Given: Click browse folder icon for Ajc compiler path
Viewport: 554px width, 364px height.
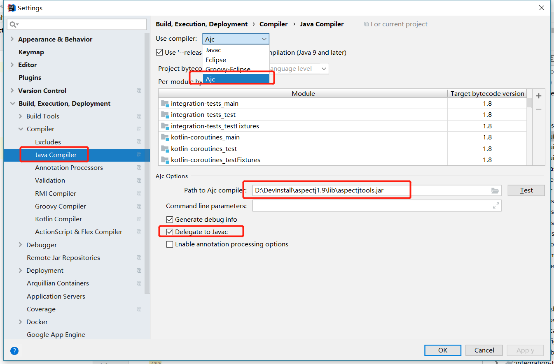Looking at the screenshot, I should pyautogui.click(x=495, y=190).
